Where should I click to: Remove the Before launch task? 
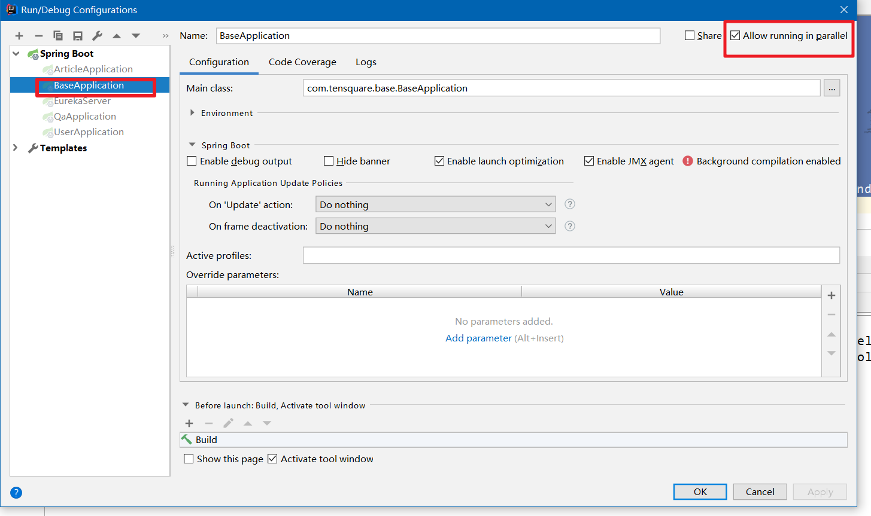click(x=209, y=423)
